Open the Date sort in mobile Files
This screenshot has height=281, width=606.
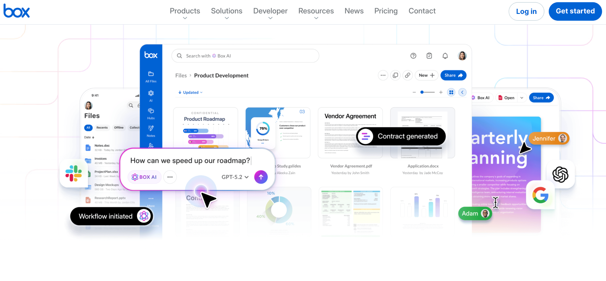click(89, 137)
